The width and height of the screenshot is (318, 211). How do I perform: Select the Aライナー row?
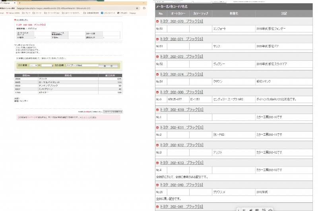click(x=68, y=93)
